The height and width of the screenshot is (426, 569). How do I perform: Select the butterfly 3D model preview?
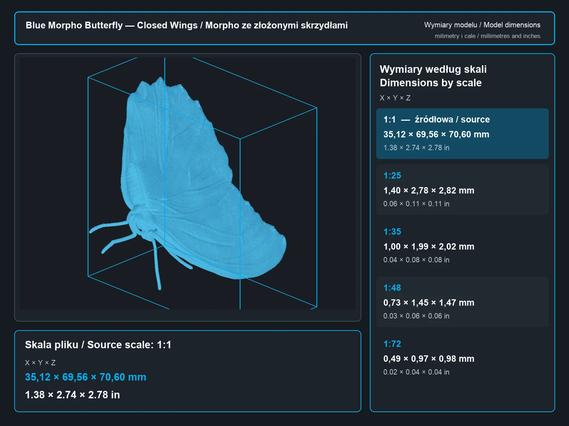187,183
